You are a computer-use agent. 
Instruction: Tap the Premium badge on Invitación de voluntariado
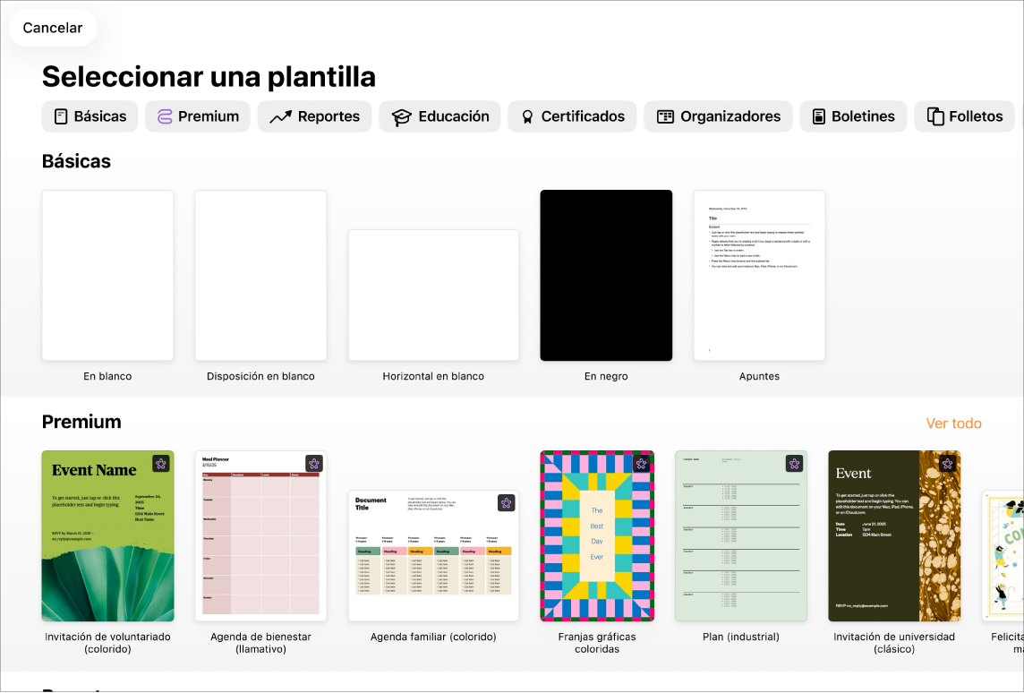[163, 465]
